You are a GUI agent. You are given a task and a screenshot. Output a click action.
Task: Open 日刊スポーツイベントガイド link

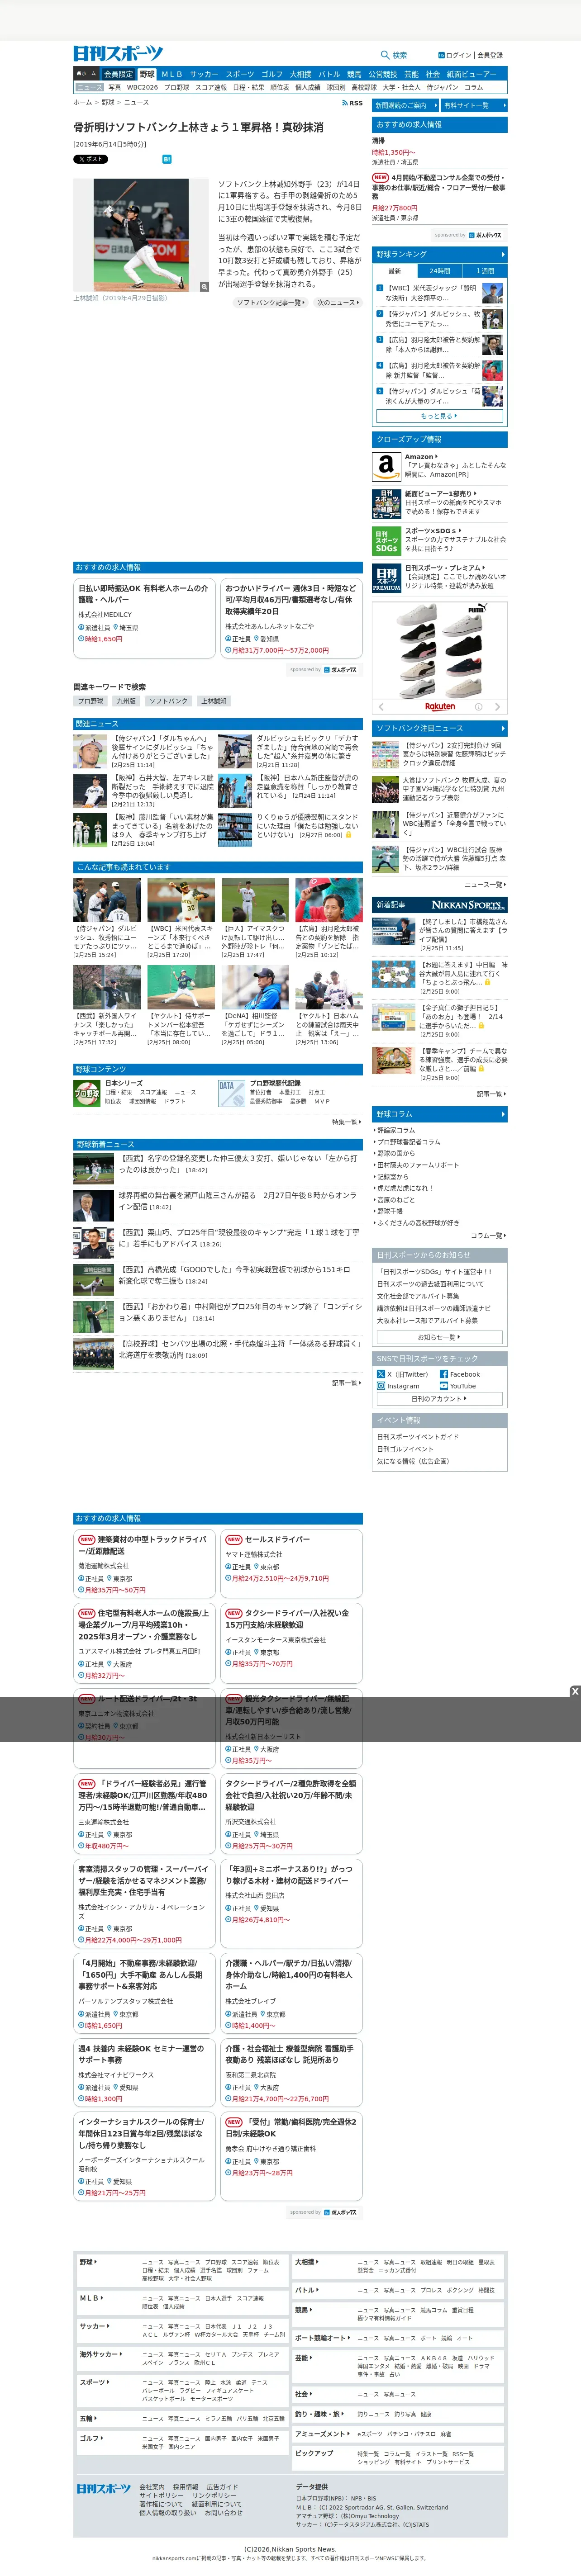click(x=417, y=1437)
